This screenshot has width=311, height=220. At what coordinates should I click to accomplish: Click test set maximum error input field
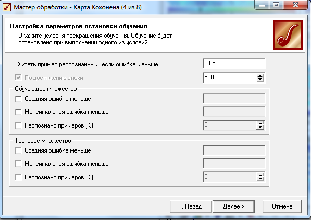(x=234, y=164)
